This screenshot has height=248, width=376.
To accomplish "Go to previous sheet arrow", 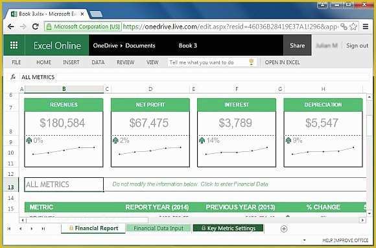I will (x=20, y=229).
